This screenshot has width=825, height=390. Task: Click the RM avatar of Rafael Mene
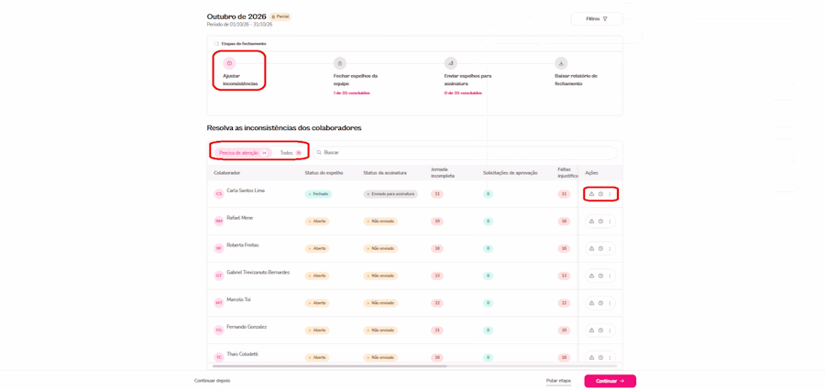click(219, 222)
